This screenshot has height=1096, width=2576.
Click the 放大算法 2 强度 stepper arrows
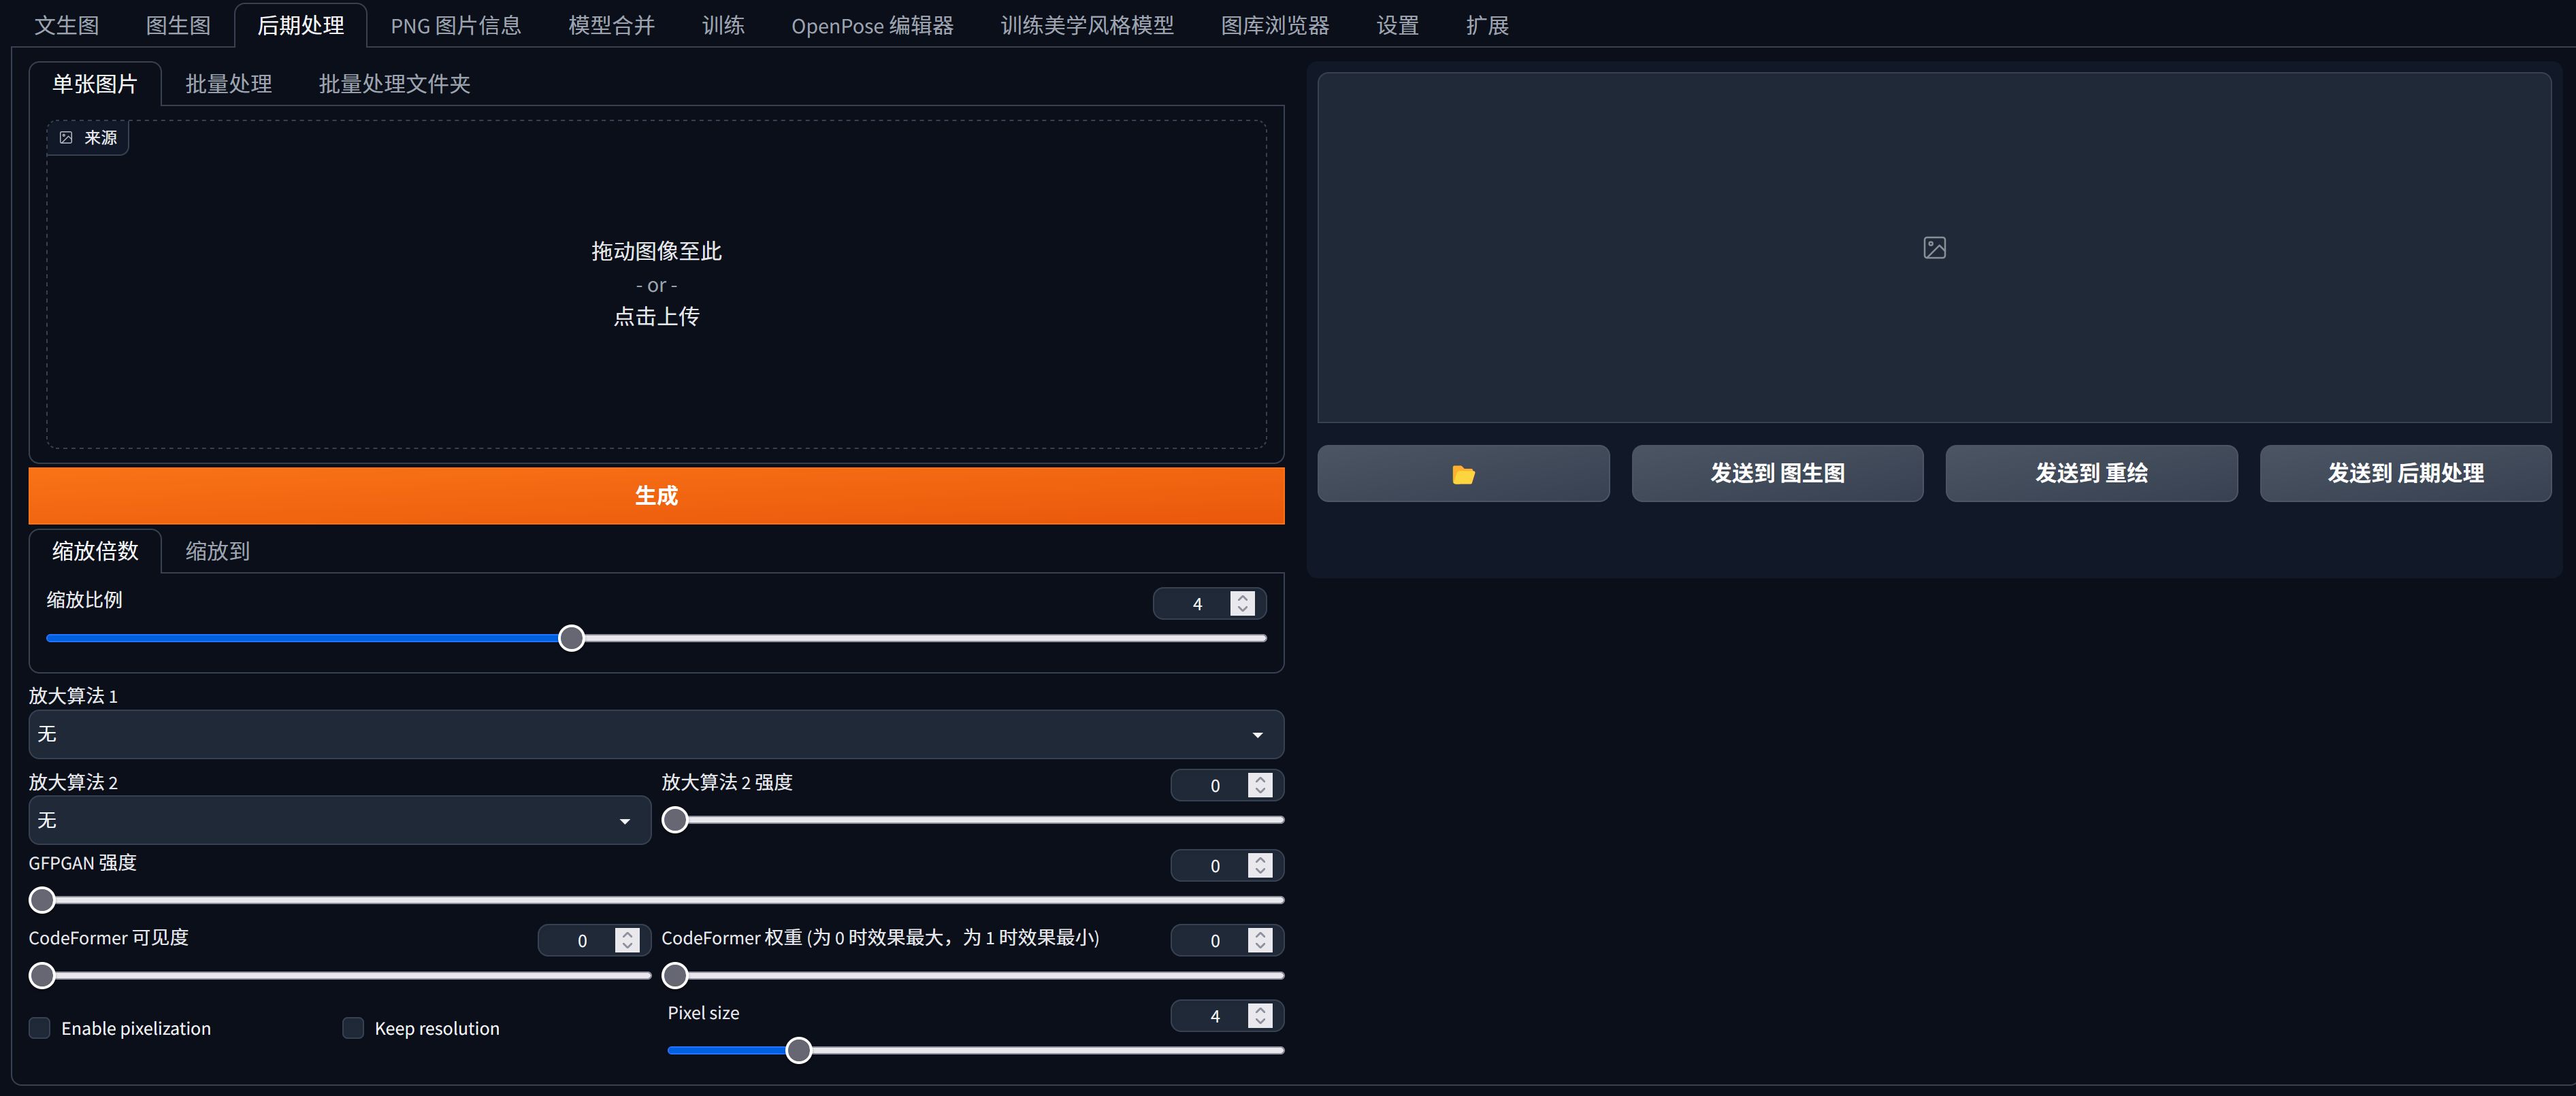(x=1261, y=786)
